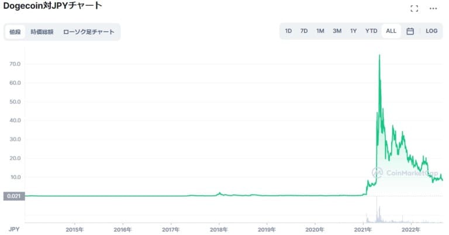Open the fullscreen chart view icon

414,9
